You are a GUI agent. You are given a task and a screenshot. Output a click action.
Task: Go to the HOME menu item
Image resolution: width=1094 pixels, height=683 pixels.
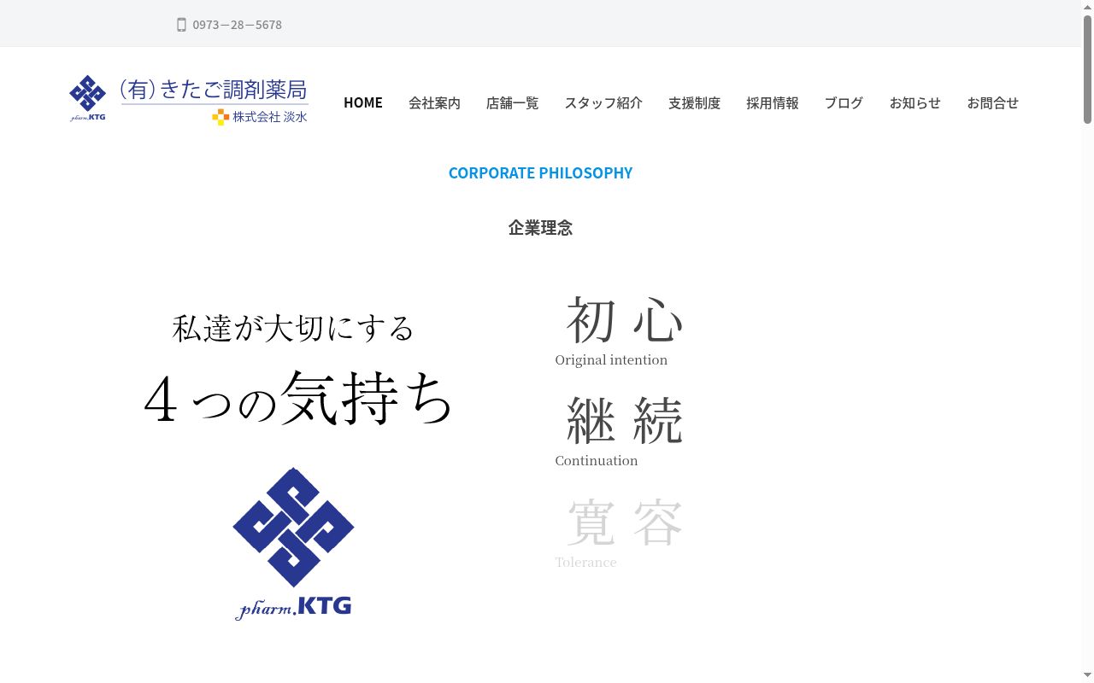coord(363,102)
